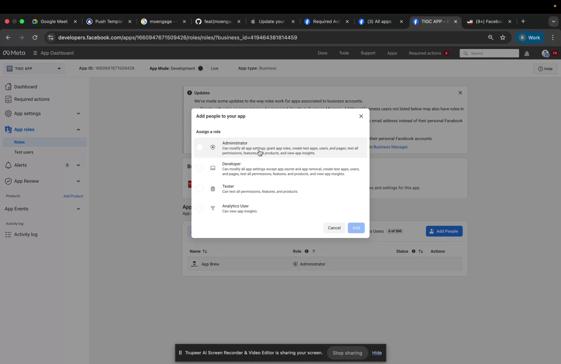Click the notifications bell in top bar

coord(527,53)
